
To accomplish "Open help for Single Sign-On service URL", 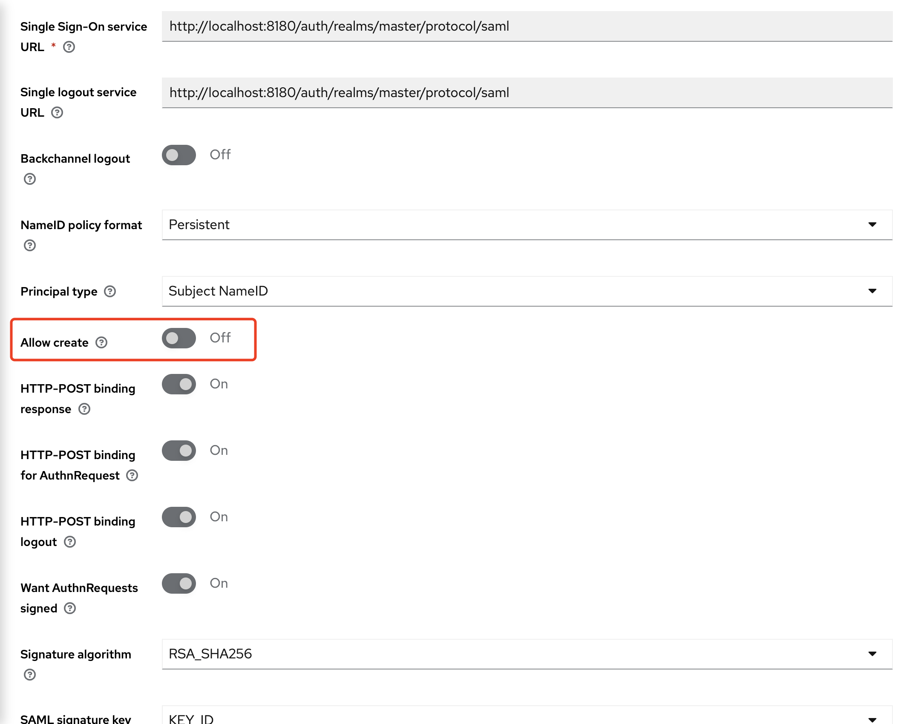I will tap(69, 47).
